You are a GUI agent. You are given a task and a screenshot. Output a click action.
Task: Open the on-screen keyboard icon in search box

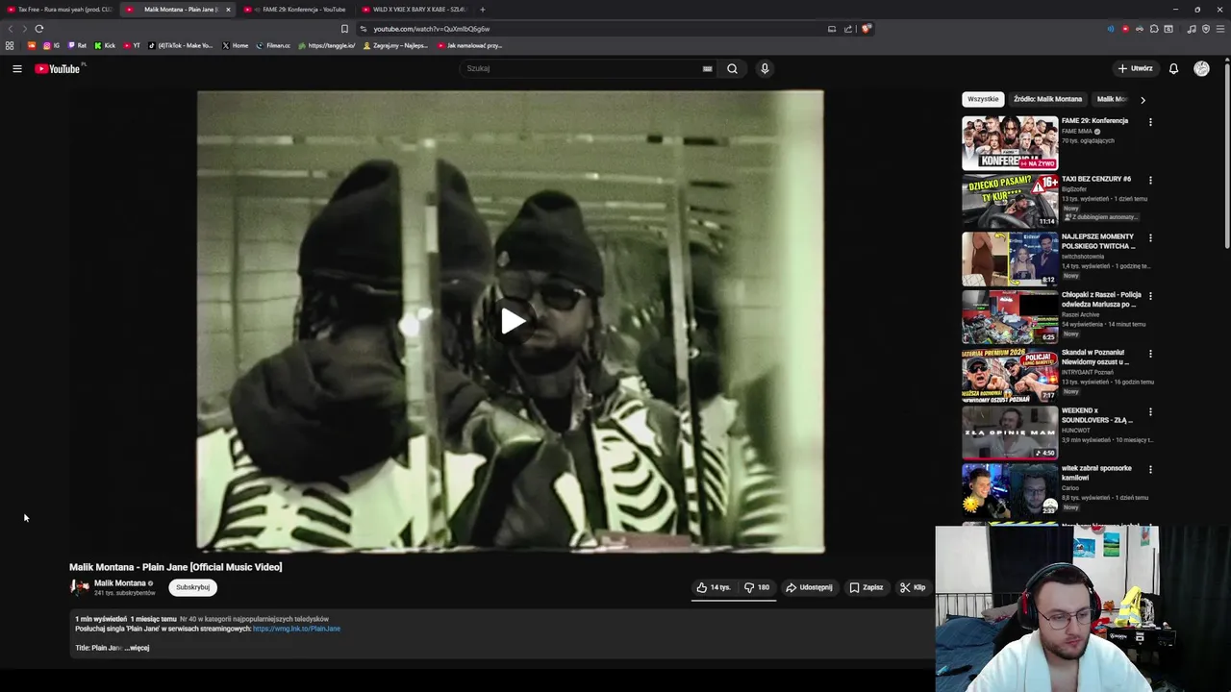click(x=707, y=68)
